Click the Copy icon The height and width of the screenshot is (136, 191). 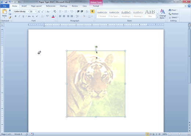pyautogui.click(x=10, y=14)
